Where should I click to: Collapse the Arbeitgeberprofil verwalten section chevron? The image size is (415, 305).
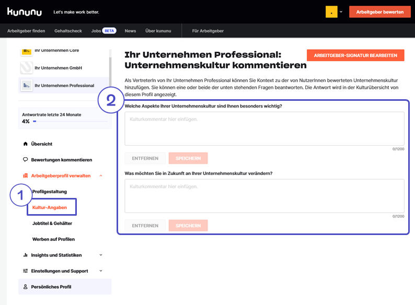[x=101, y=176]
